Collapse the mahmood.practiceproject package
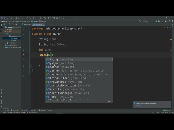This screenshot has height=130, width=174. 7,36
